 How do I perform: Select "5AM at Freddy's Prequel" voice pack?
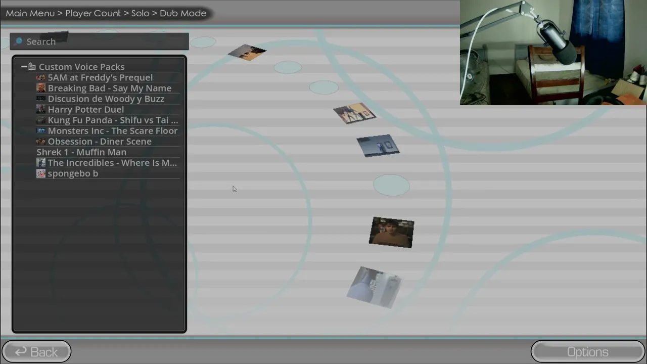[x=100, y=77]
